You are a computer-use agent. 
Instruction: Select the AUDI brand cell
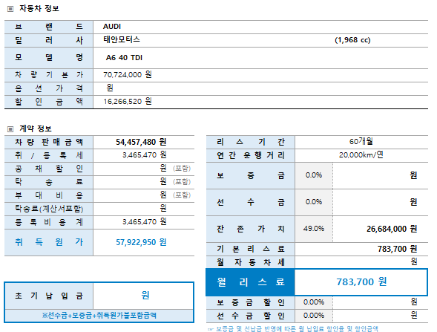(x=260, y=27)
